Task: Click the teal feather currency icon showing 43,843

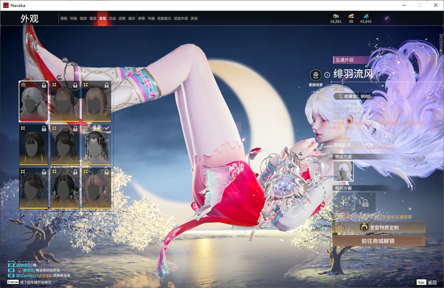Action: (366, 16)
